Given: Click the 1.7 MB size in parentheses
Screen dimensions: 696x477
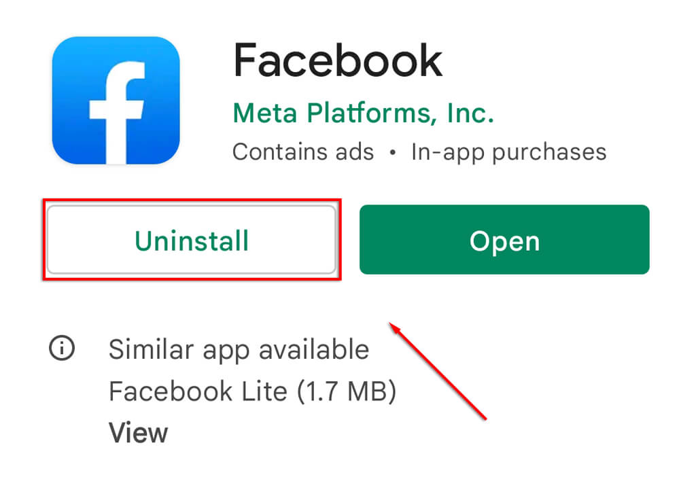Looking at the screenshot, I should 346,391.
